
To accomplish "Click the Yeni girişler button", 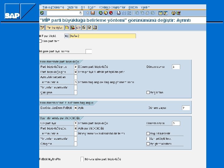I will (x=55, y=27).
